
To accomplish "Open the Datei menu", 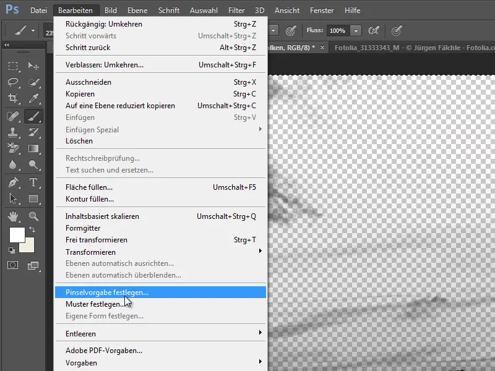I will point(38,11).
